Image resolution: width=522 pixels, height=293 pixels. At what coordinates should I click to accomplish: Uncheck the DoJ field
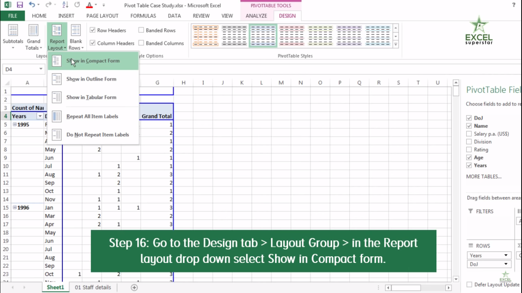[x=469, y=118]
